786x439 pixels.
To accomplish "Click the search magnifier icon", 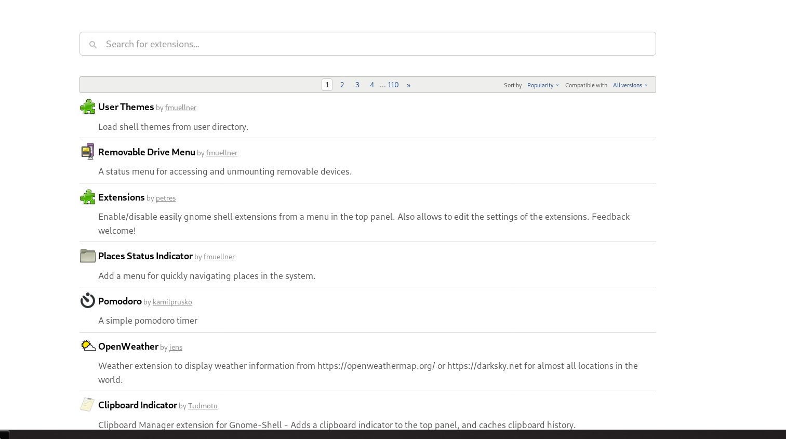I will pos(92,45).
